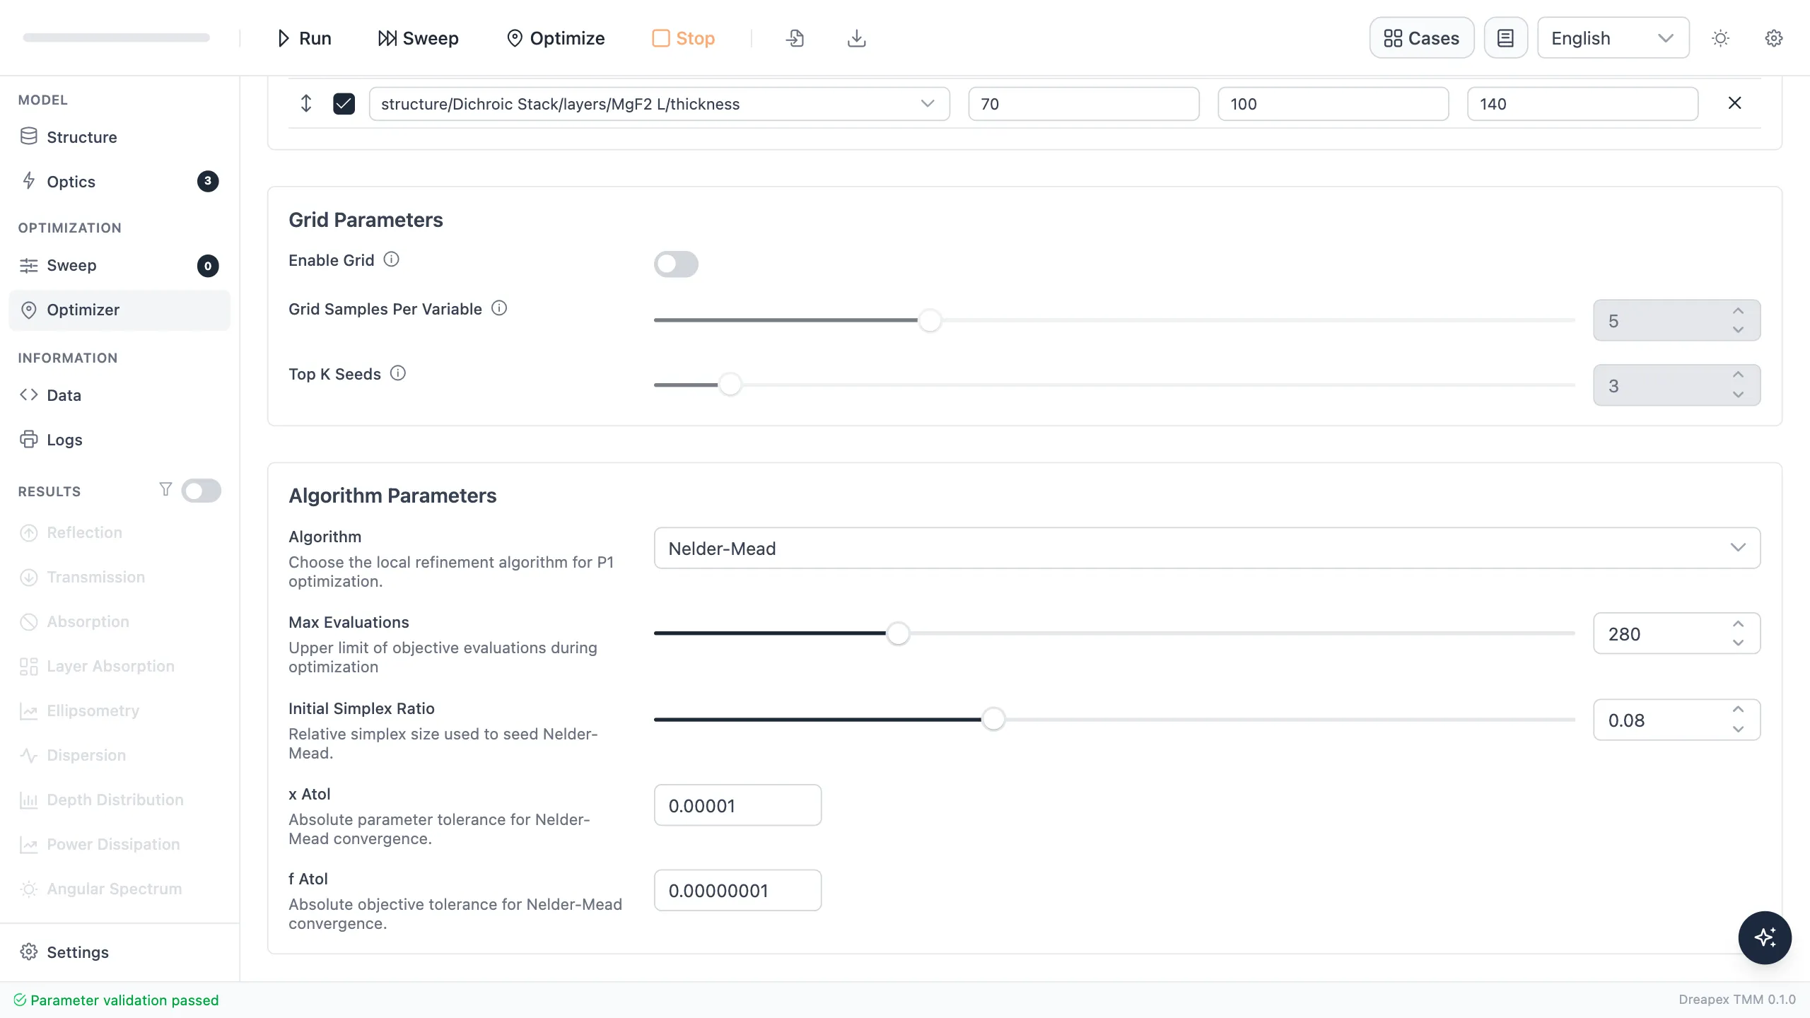Click the Sweep badge showing 0
Image resolution: width=1810 pixels, height=1018 pixels.
pyautogui.click(x=208, y=266)
